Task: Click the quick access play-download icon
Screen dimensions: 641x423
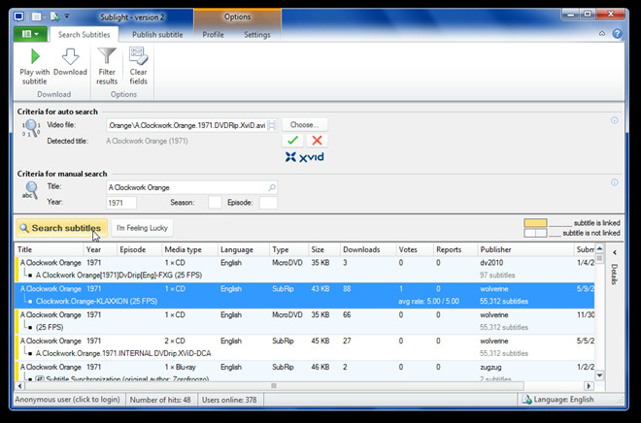Action: click(x=55, y=16)
